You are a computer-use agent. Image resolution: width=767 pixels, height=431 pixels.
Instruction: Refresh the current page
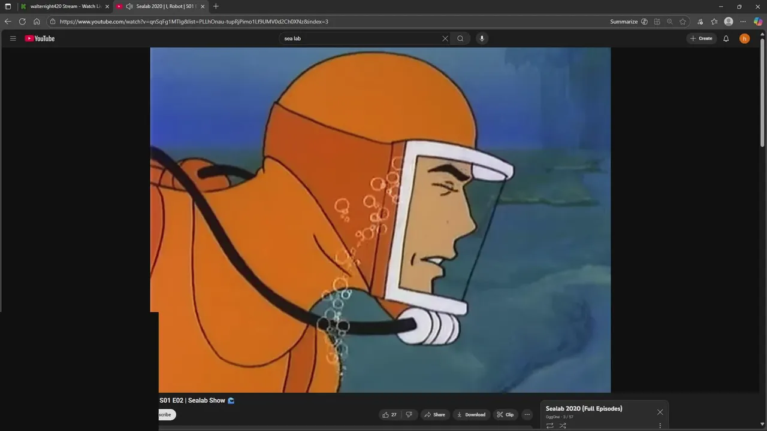(22, 22)
